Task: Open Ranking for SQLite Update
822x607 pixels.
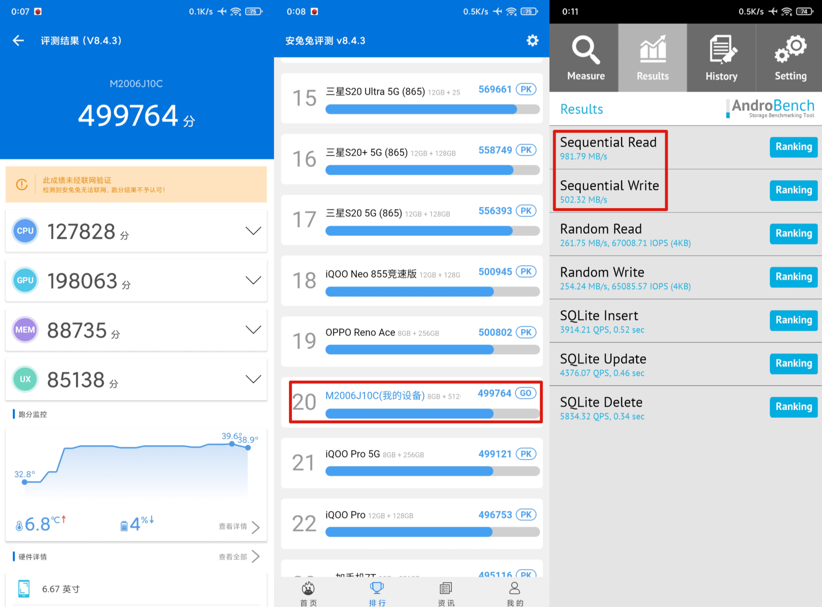Action: [x=793, y=364]
